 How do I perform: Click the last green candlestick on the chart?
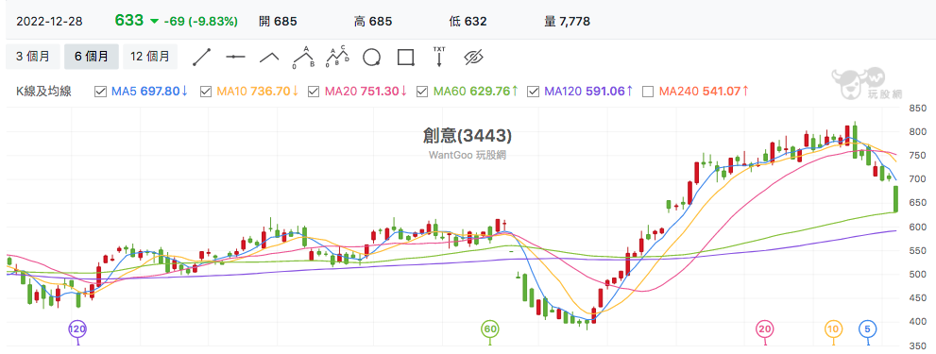tap(896, 199)
